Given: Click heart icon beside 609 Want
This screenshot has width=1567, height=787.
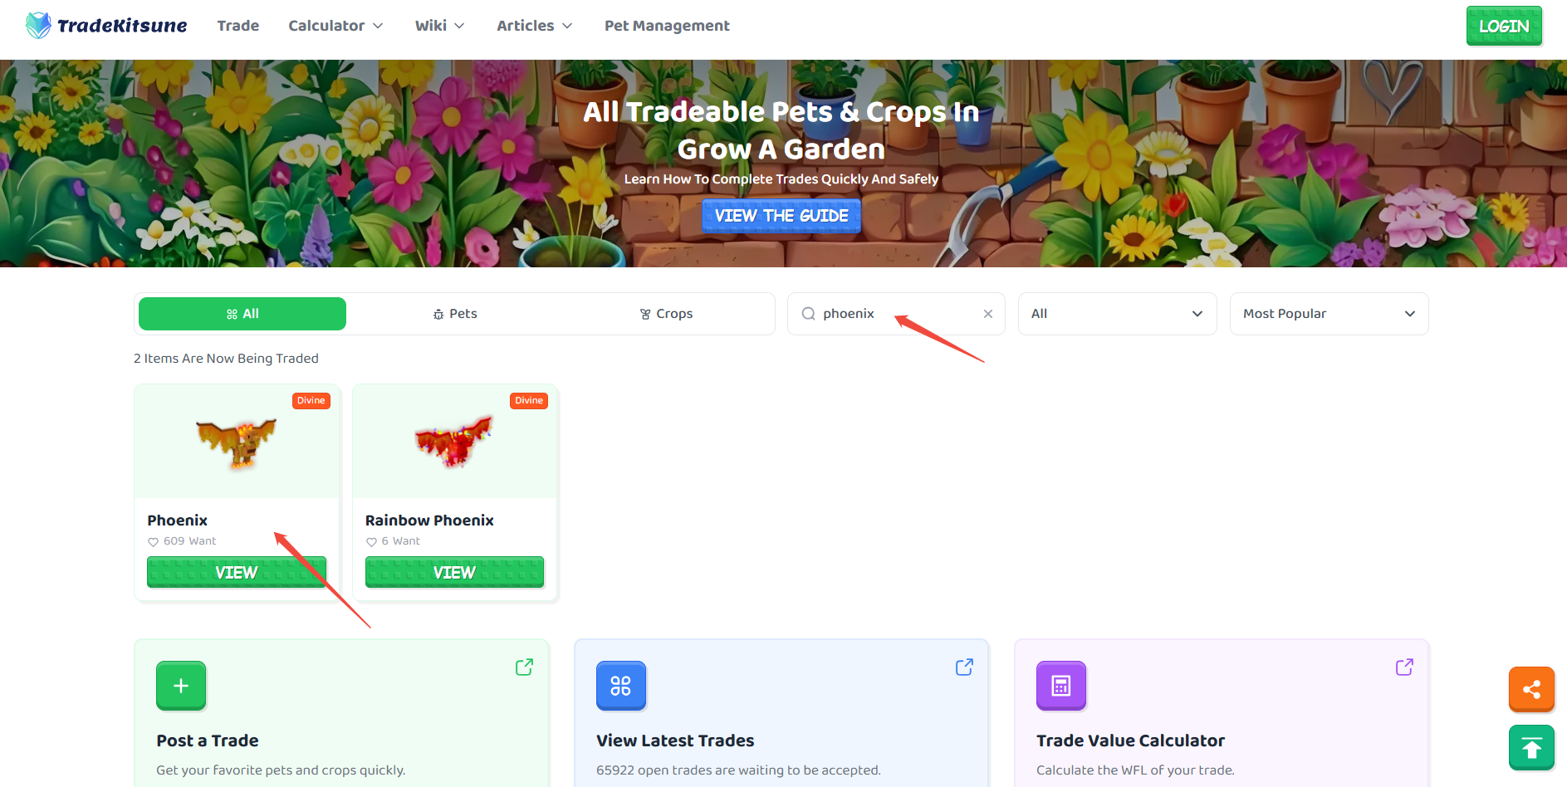Looking at the screenshot, I should tap(153, 542).
